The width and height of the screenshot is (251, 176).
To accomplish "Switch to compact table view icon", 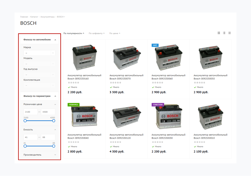I will (229, 33).
